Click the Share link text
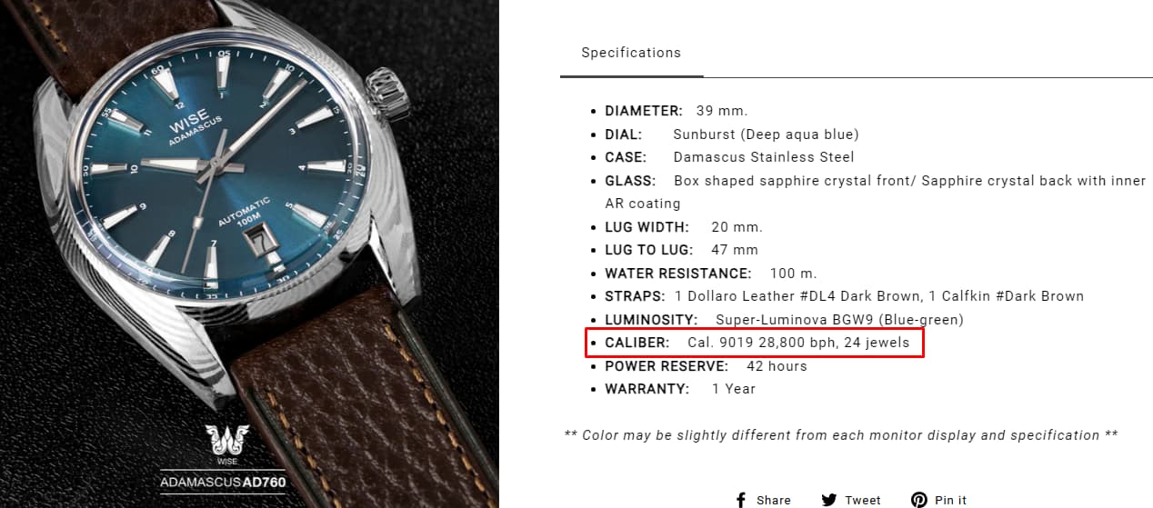Viewport: 1153px width, 508px height. [x=774, y=501]
